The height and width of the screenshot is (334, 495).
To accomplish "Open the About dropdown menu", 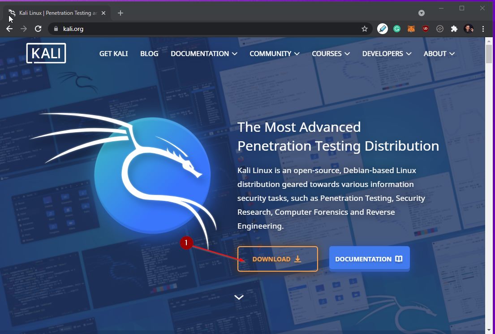I will point(439,53).
